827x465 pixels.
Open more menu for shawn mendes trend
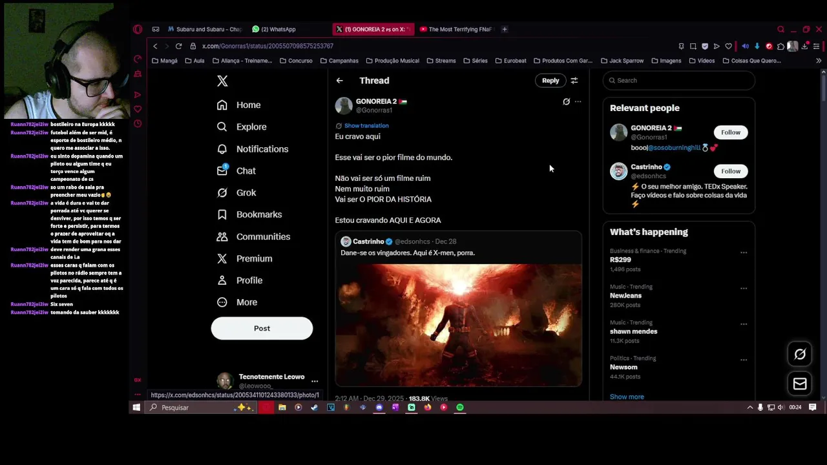click(744, 324)
